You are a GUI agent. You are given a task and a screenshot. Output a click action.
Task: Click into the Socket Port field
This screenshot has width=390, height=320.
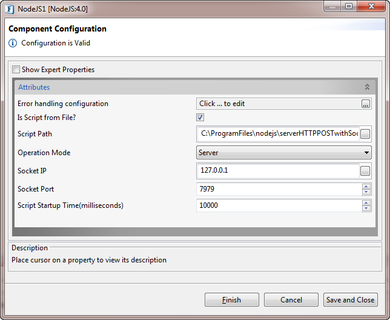[279, 189]
